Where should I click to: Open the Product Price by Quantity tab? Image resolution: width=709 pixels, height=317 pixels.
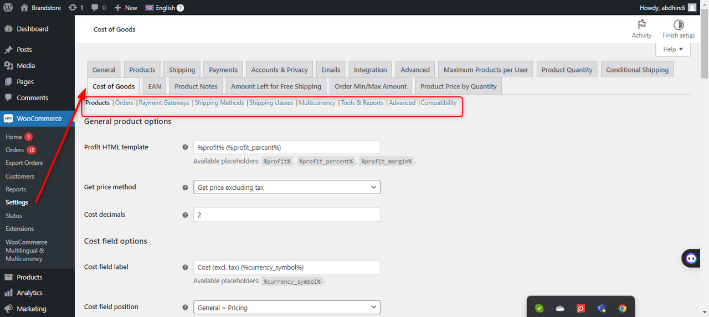(459, 86)
